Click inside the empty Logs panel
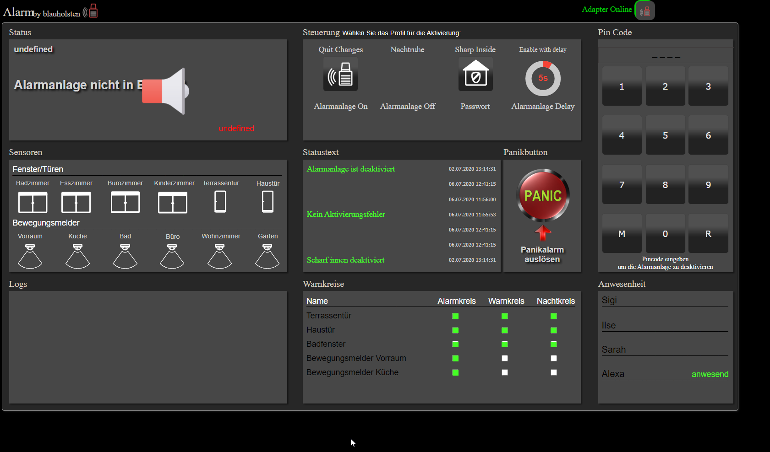Viewport: 770px width, 452px height. [148, 347]
